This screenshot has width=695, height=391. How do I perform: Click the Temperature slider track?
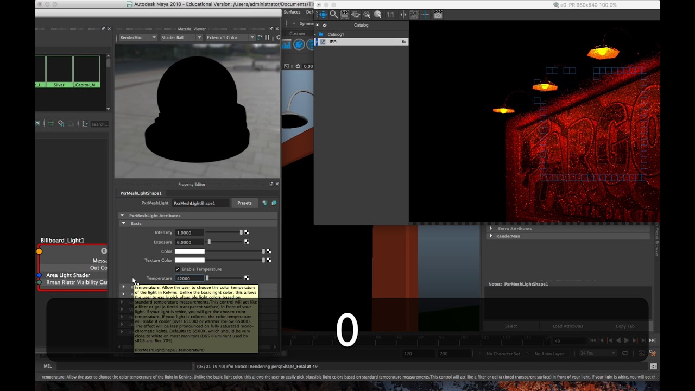point(224,278)
